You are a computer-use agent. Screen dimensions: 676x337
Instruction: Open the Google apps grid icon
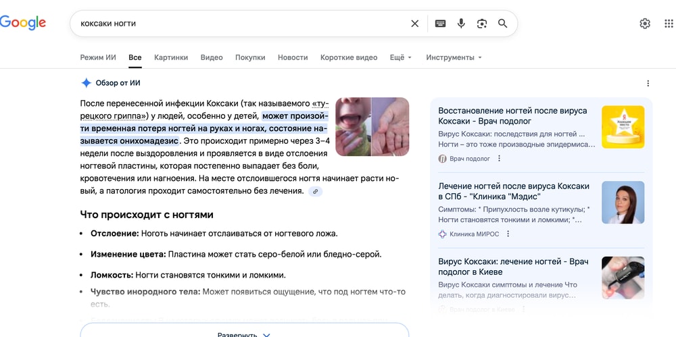(669, 24)
